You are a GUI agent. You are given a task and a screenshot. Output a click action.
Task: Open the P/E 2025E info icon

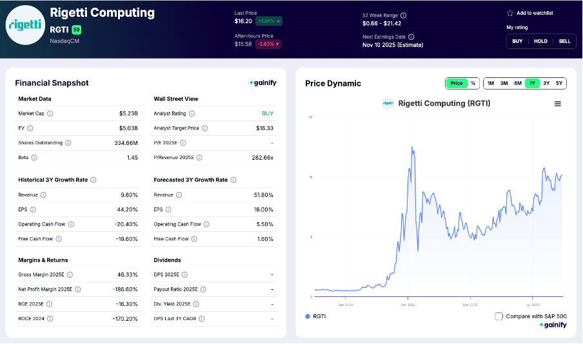[183, 142]
